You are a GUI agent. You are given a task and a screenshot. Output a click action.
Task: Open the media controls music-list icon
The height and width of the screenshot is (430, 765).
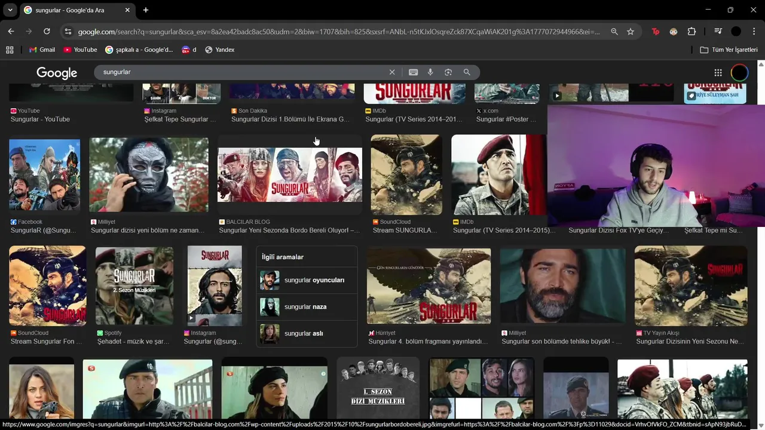click(x=718, y=32)
